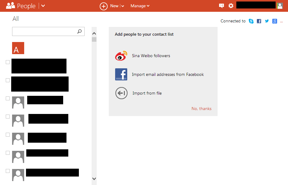Expand the New dropdown arrow
The width and height of the screenshot is (288, 185).
pyautogui.click(x=123, y=6)
